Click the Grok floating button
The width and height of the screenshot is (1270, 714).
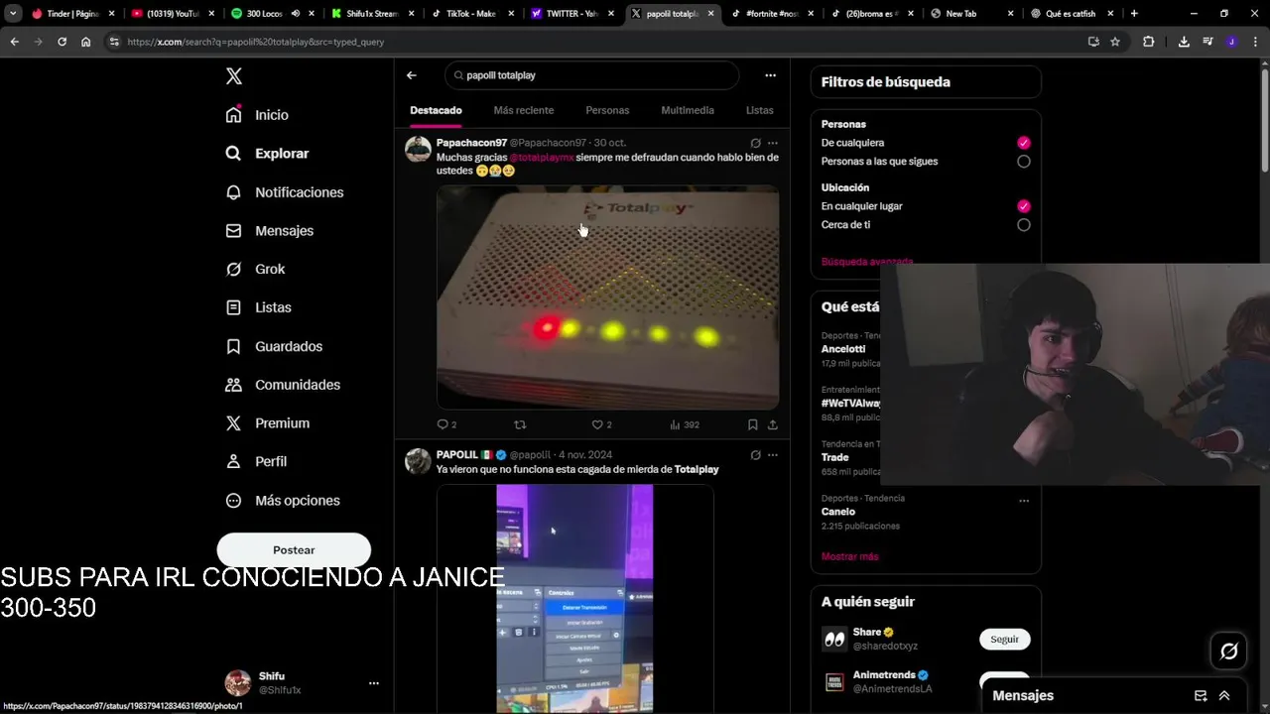[x=1229, y=652]
